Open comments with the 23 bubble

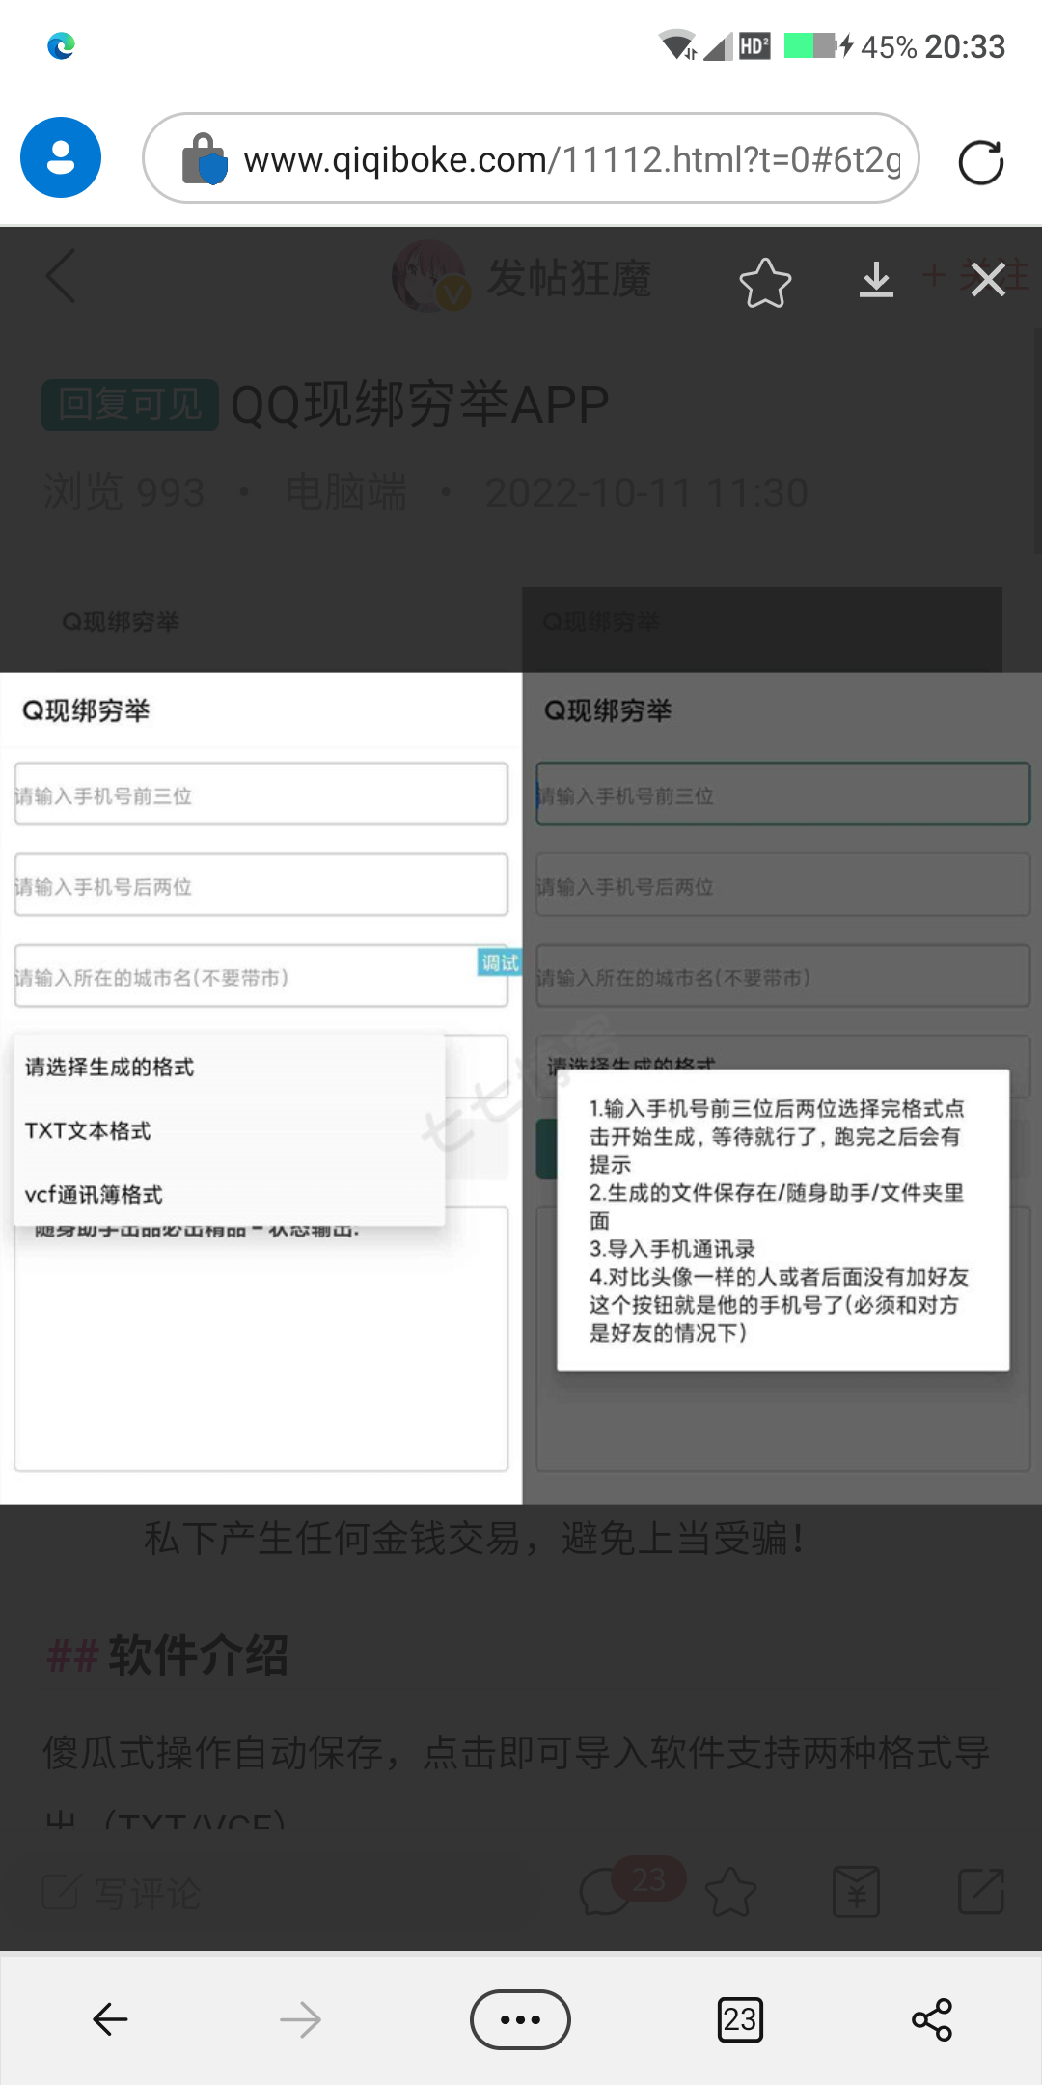pyautogui.click(x=631, y=1886)
